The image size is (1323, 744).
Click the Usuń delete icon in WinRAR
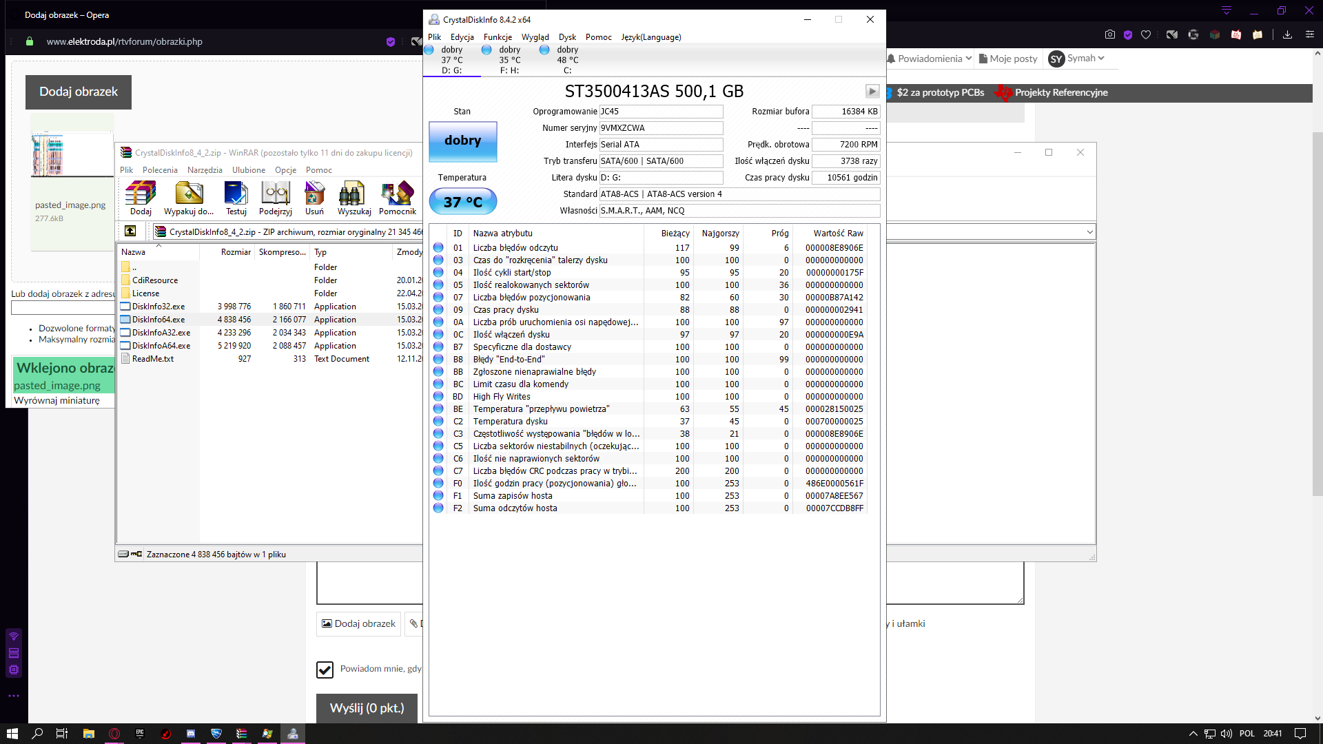pos(314,198)
